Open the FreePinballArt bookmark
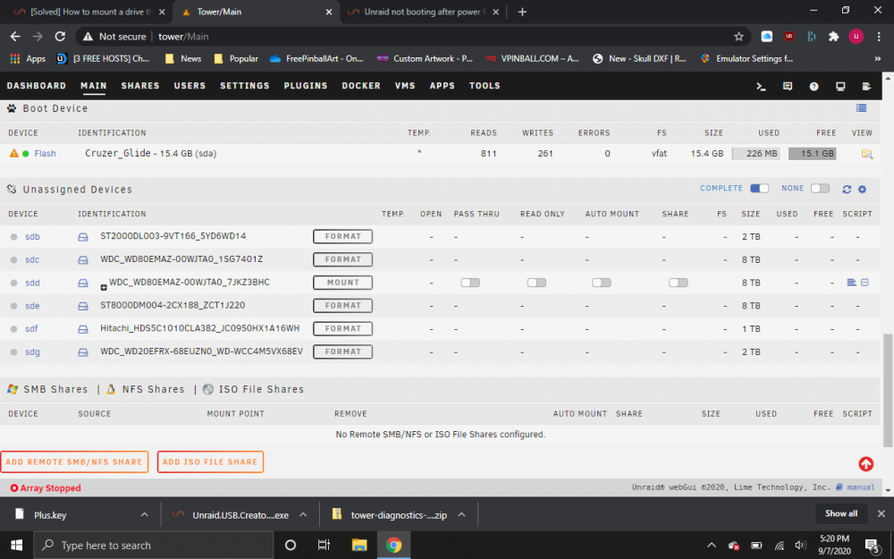894x559 pixels. (x=317, y=59)
